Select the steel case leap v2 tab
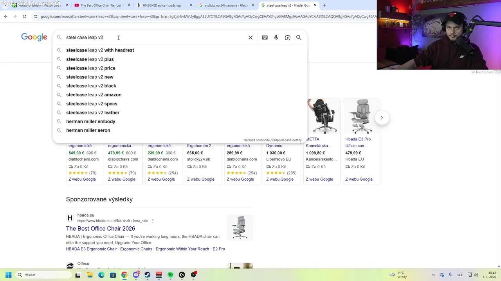This screenshot has width=501, height=281. click(289, 5)
